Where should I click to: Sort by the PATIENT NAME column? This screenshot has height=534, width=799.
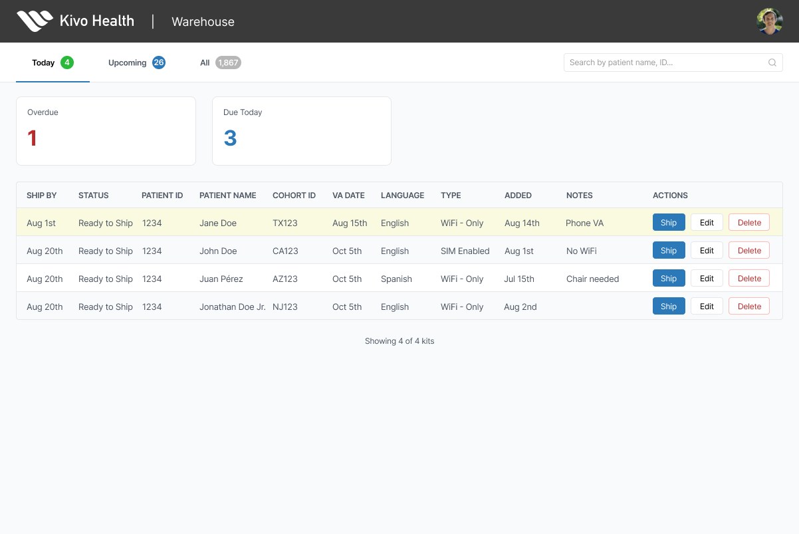pyautogui.click(x=227, y=195)
